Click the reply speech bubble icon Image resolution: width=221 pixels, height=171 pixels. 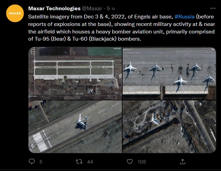click(x=32, y=161)
